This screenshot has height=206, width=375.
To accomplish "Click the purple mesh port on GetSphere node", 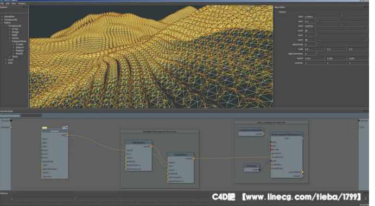I will click(x=259, y=170).
